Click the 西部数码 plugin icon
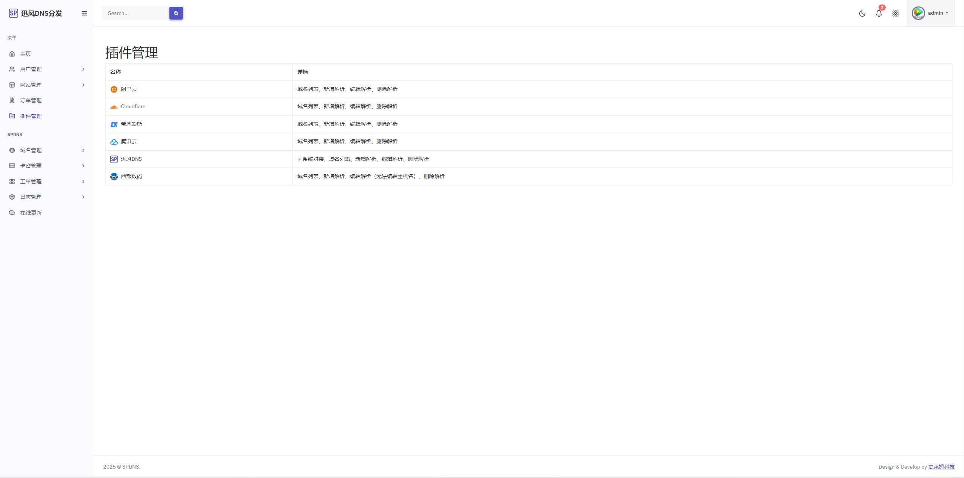The image size is (964, 478). (x=113, y=177)
